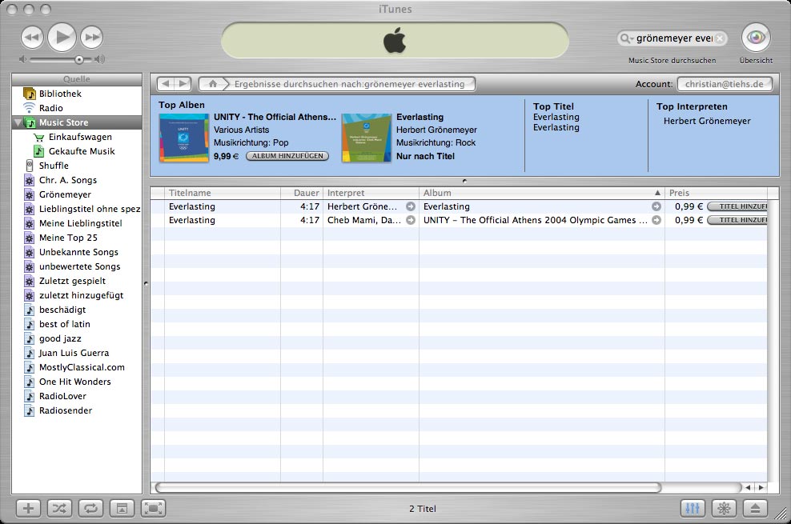This screenshot has height=524, width=791.
Task: Add a new playlist with the plus button
Action: tap(28, 508)
